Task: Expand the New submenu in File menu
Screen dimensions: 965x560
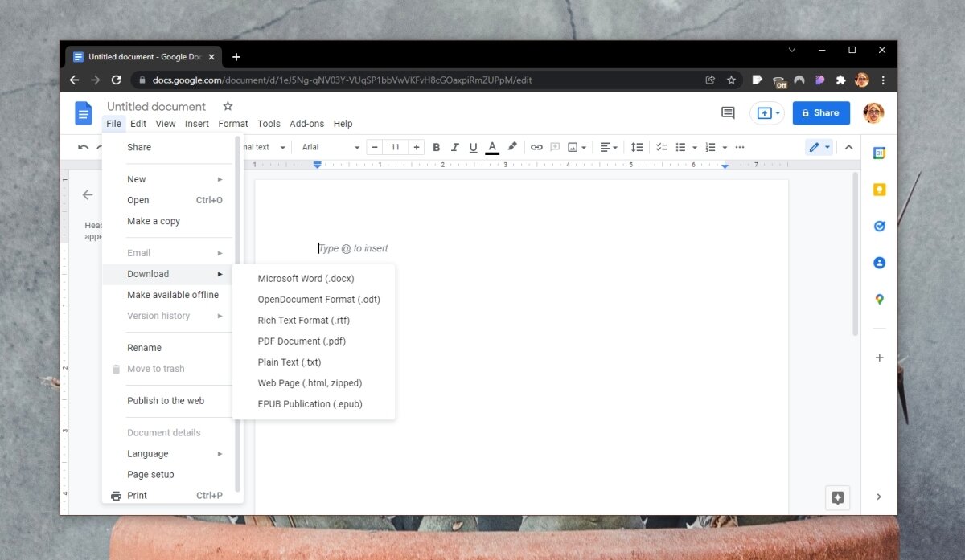Action: click(x=173, y=179)
